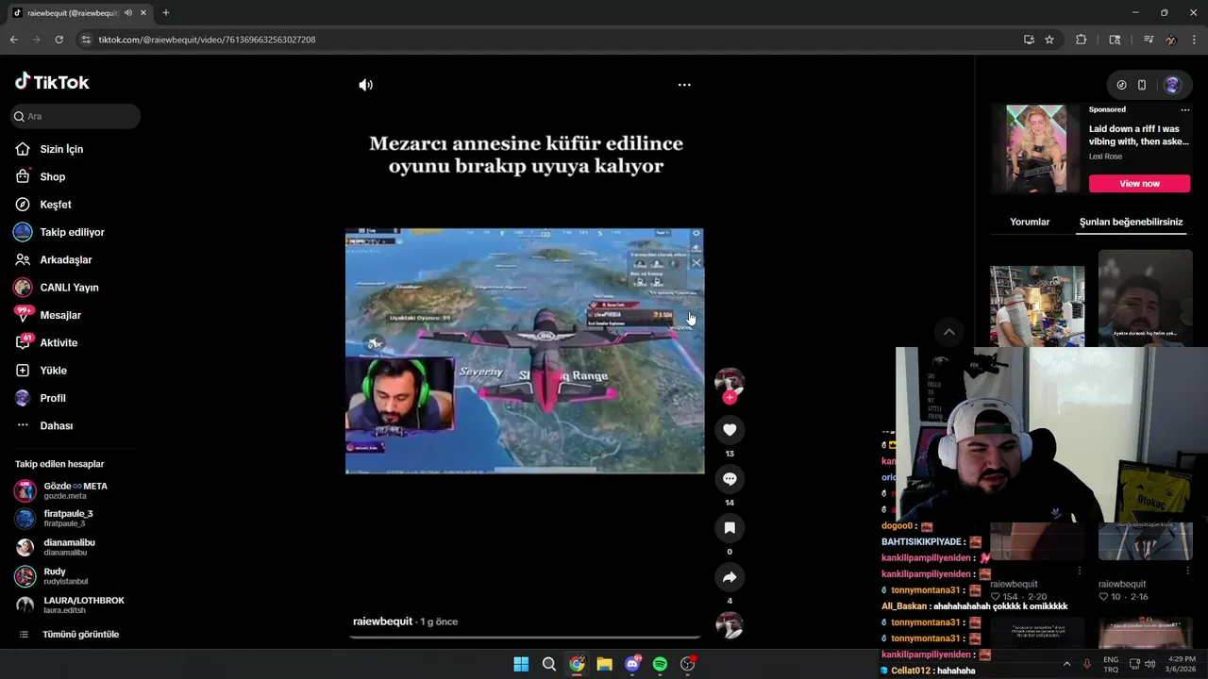Screen dimensions: 1208x679
Task: Install app icon in address bar
Action: point(1029,40)
